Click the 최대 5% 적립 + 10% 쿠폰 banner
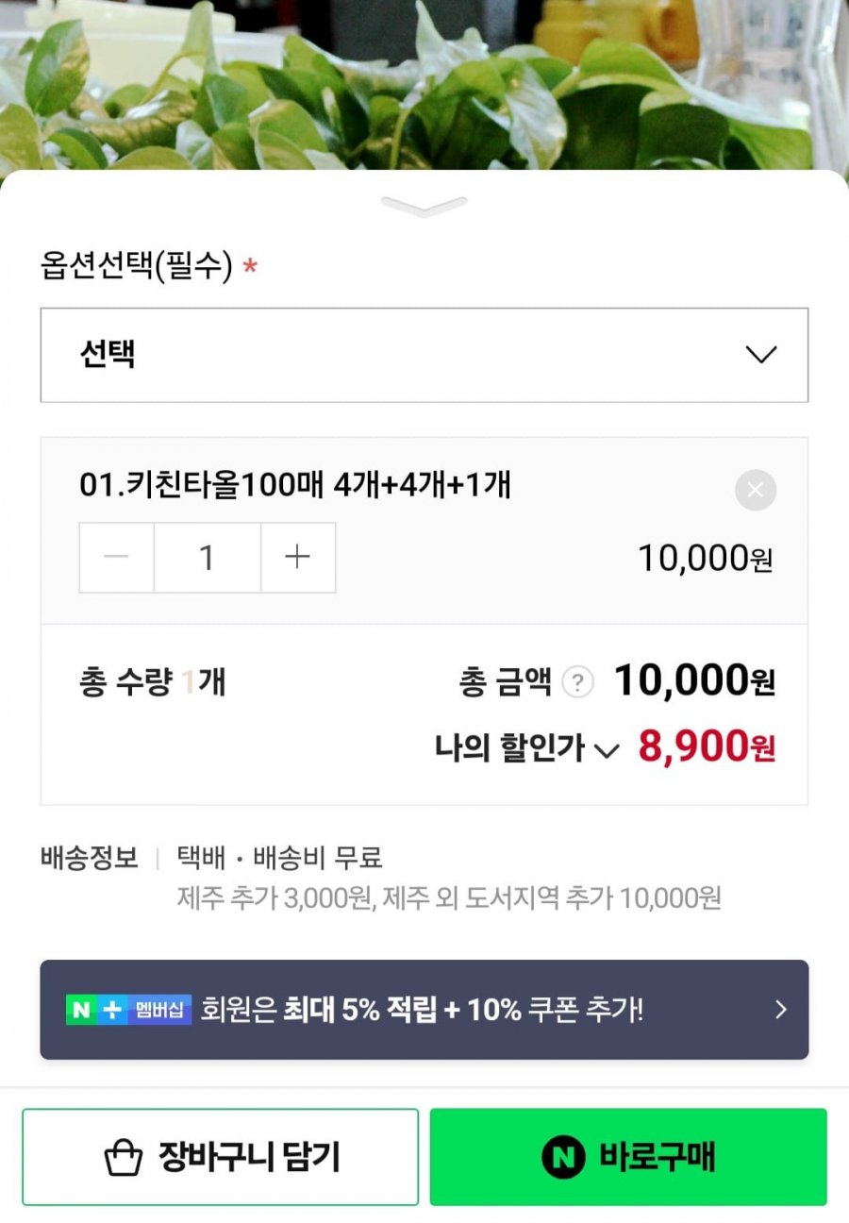Screen dimensions: 849x1223 (424, 1010)
